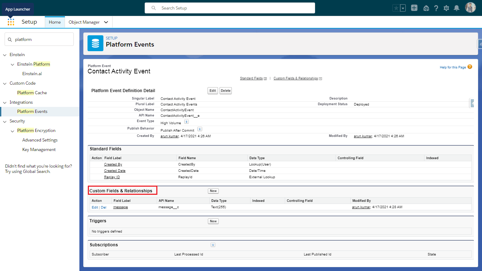Click the External Lookup data type cell

click(x=262, y=177)
